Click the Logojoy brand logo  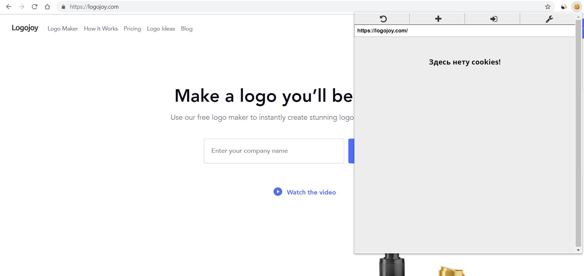point(25,28)
